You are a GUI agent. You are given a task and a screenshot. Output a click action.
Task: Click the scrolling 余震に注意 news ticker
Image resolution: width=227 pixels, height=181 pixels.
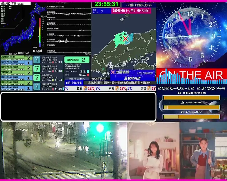[120, 83]
